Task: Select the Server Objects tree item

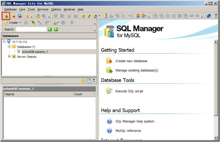Action: 27,57
